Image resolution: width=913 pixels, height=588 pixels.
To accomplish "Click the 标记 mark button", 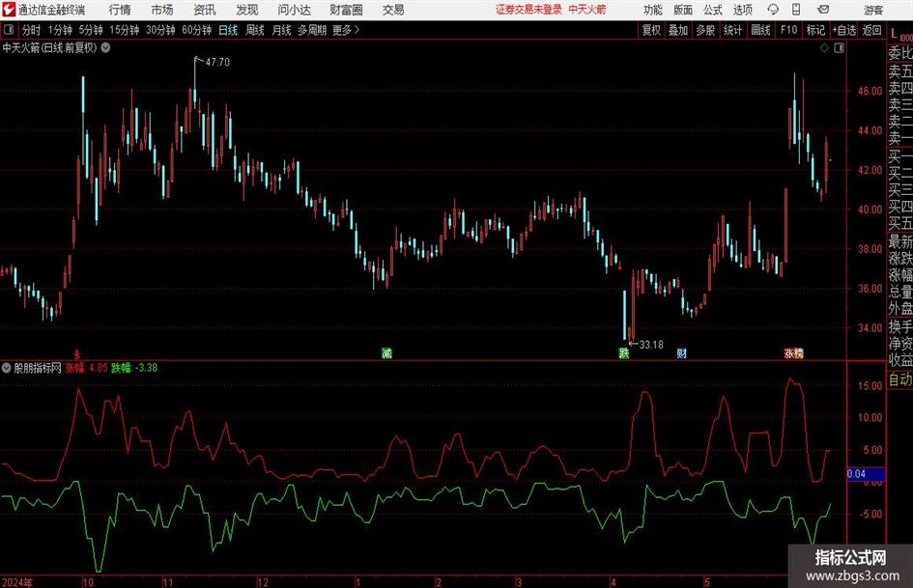I will point(815,30).
